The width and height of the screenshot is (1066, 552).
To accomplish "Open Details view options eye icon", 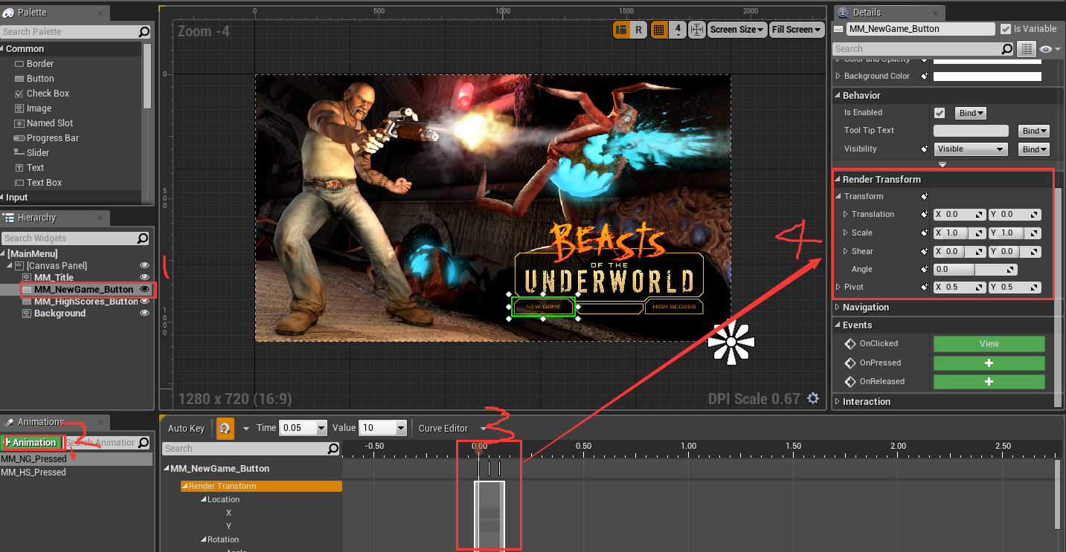I will point(1049,49).
